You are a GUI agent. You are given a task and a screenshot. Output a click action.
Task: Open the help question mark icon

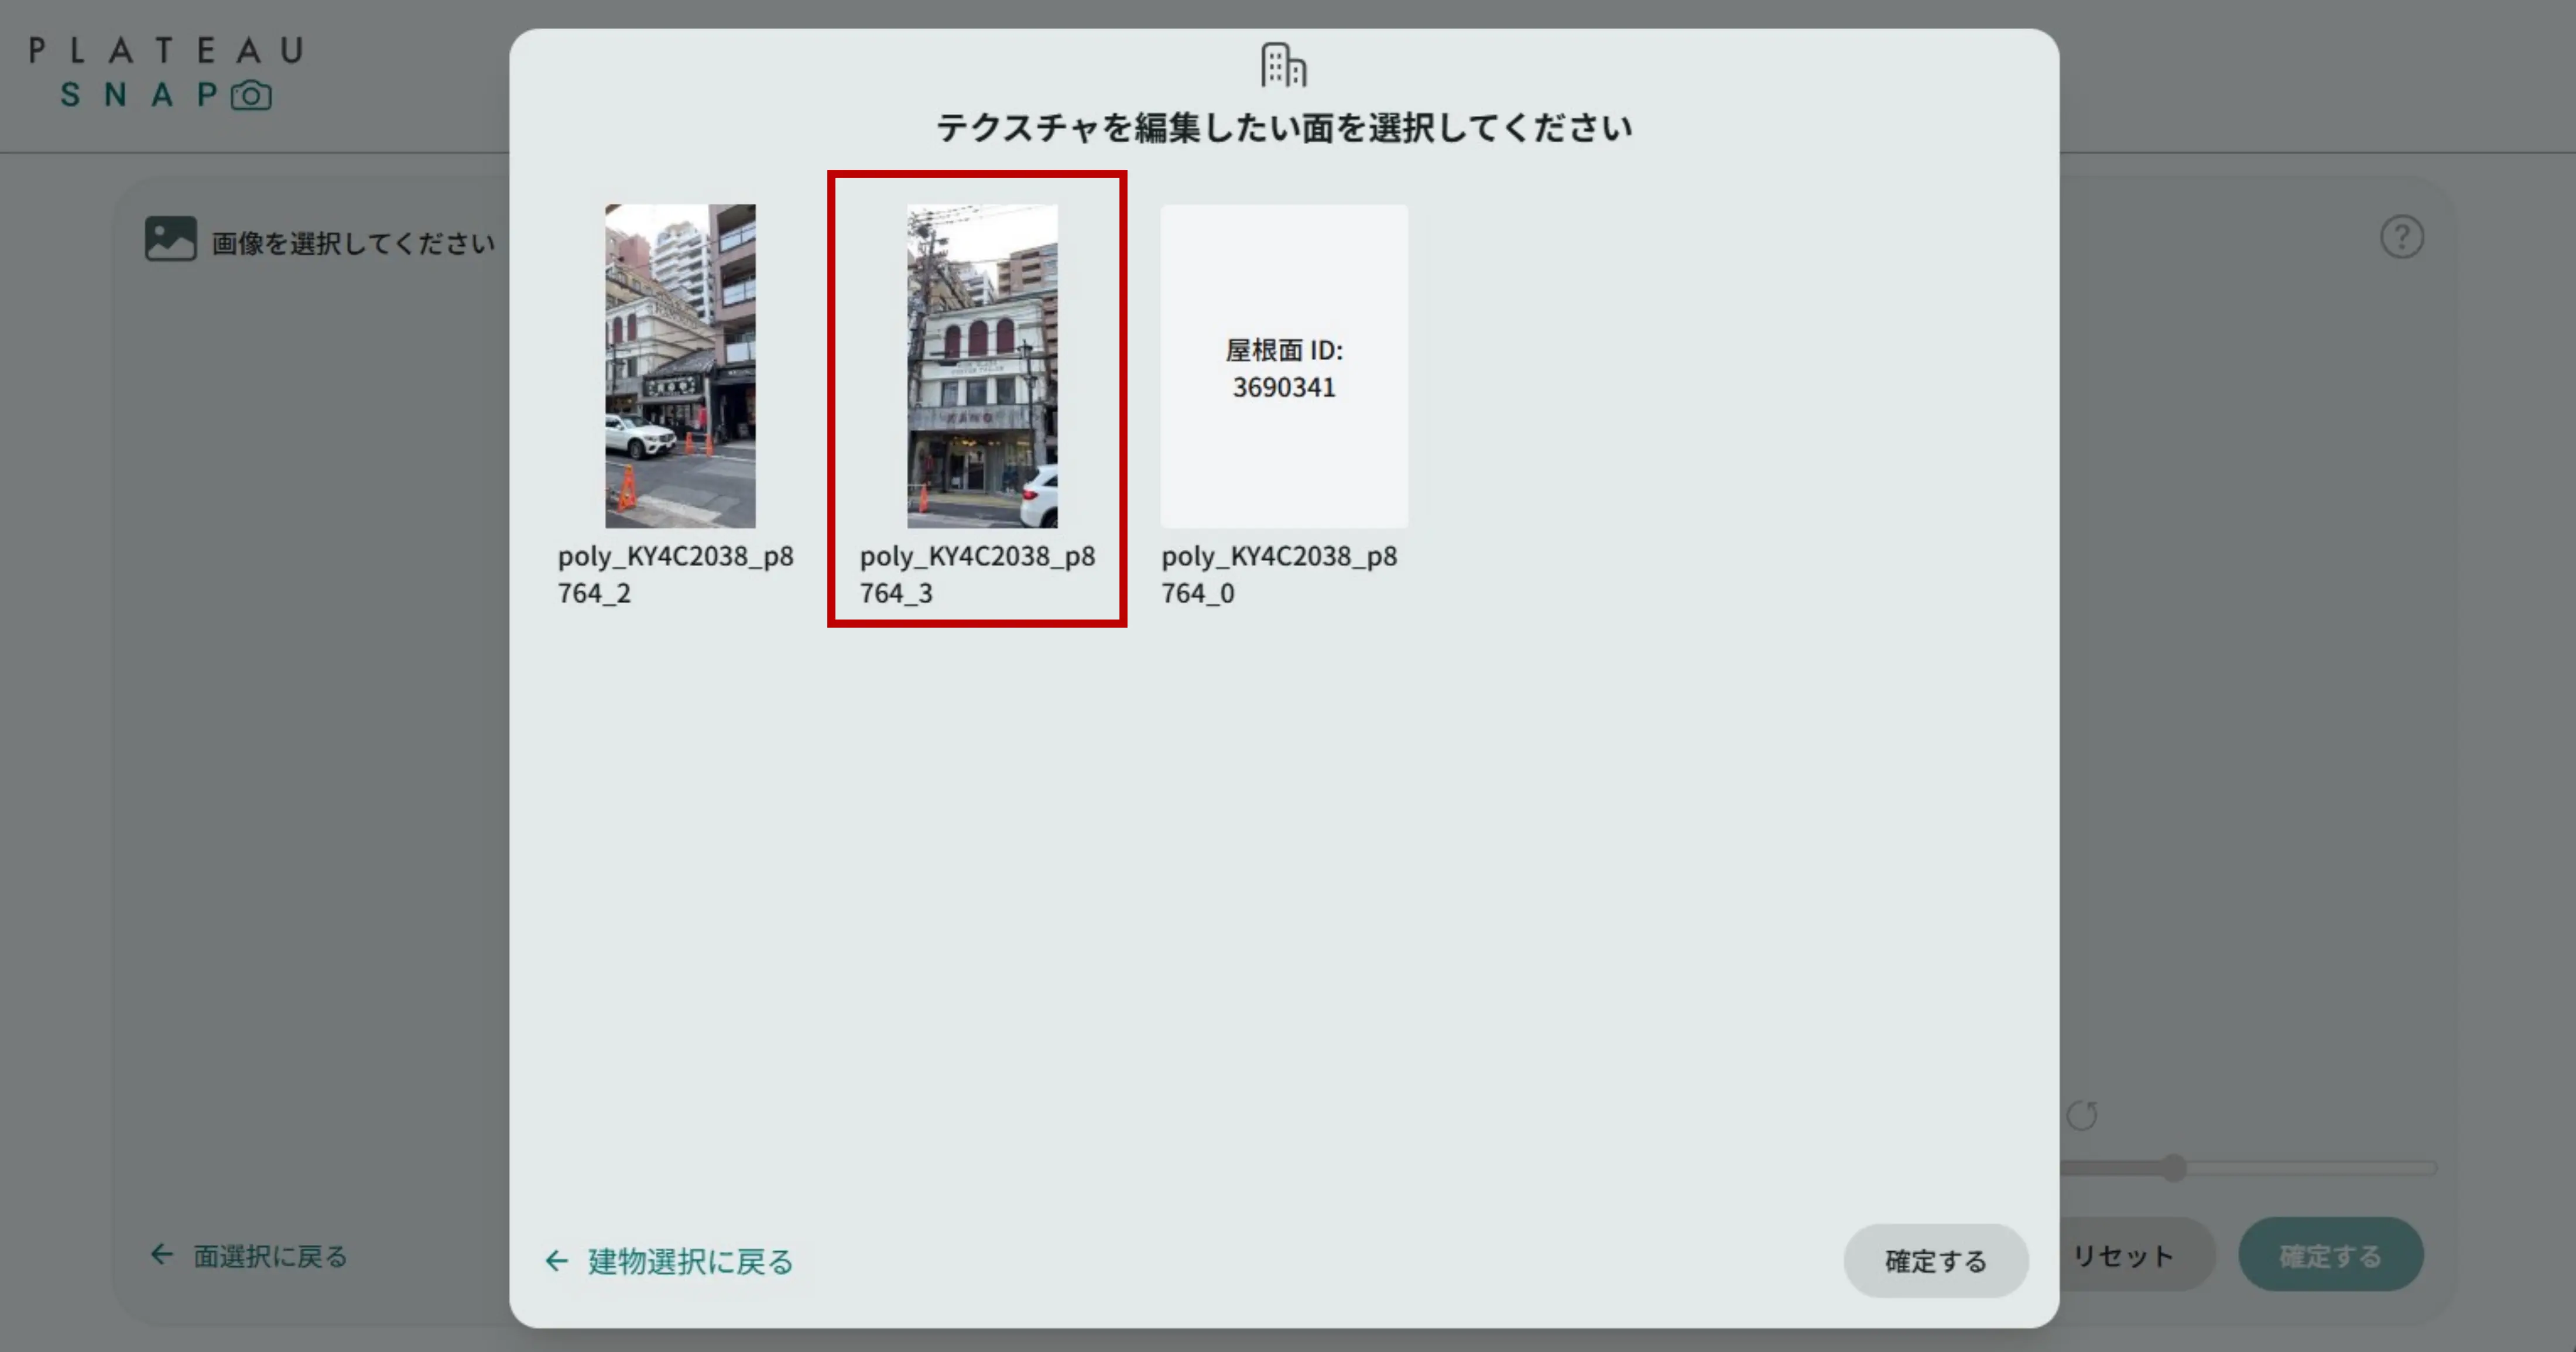[x=2402, y=236]
